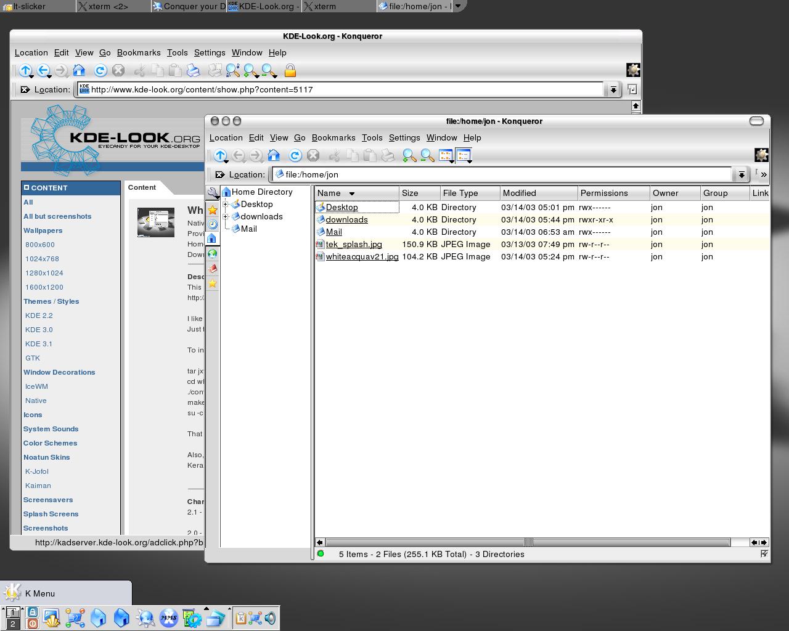Image resolution: width=789 pixels, height=631 pixels.
Task: Expand the Desktop node in sidebar tree
Action: tap(226, 204)
